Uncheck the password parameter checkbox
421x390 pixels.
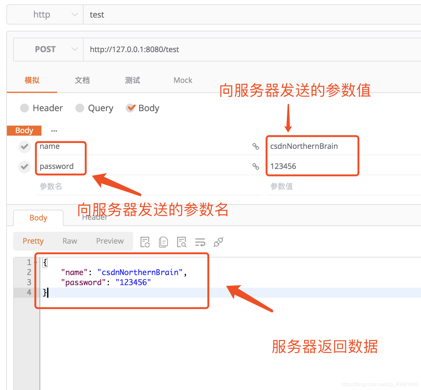[25, 167]
